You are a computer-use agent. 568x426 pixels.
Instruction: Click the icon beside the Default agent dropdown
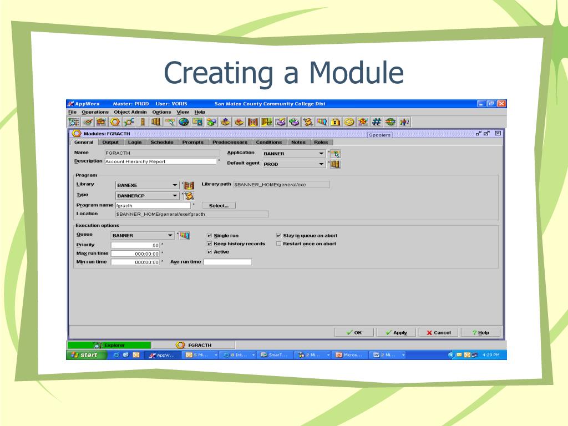tap(336, 164)
